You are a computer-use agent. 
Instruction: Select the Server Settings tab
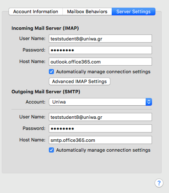[133, 12]
